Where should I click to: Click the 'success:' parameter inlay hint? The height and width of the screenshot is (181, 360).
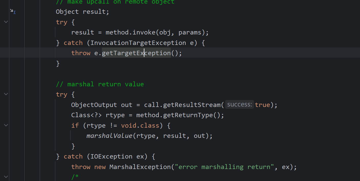pyautogui.click(x=239, y=105)
